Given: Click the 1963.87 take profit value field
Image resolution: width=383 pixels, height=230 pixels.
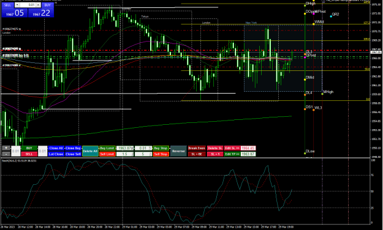Looking at the screenshot, I should [x=248, y=154].
